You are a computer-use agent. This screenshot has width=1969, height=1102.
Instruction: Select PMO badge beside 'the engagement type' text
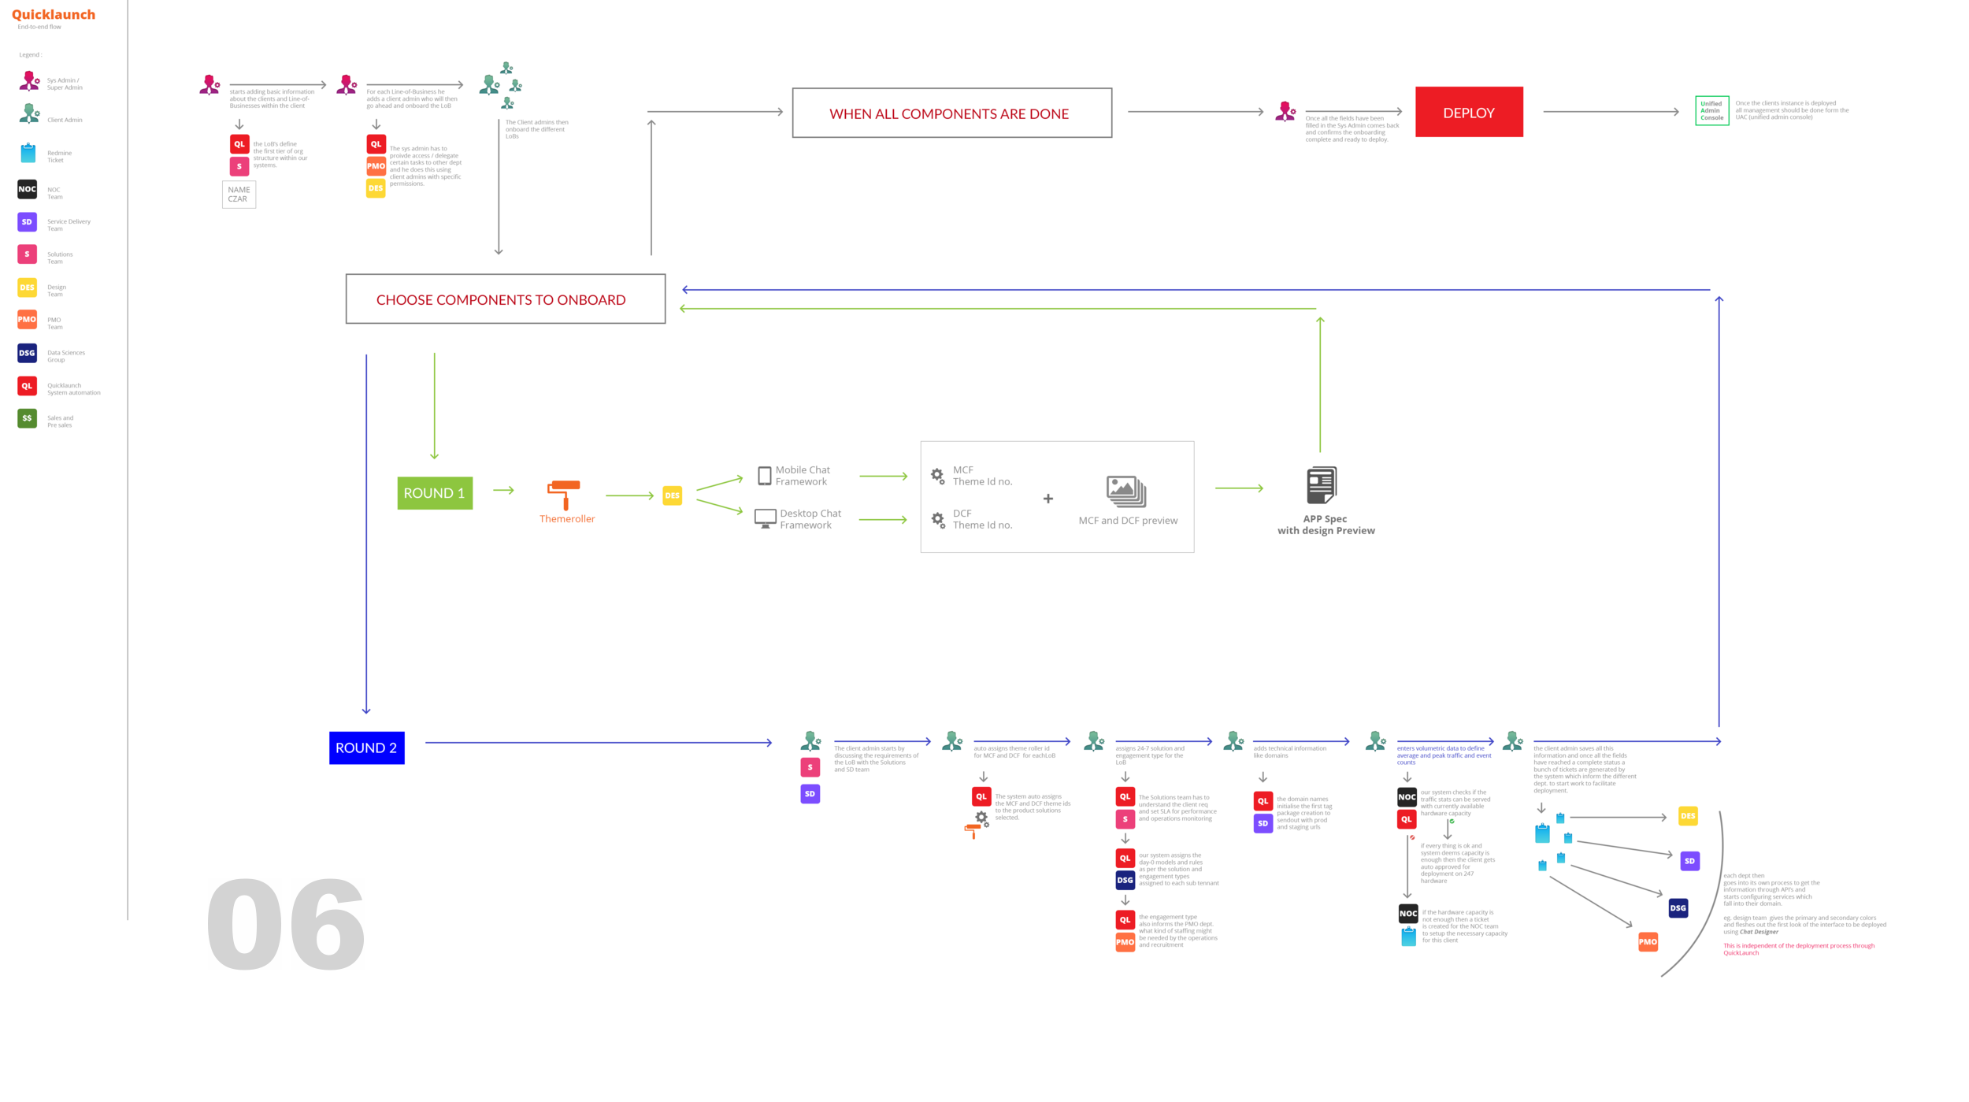click(x=1125, y=942)
